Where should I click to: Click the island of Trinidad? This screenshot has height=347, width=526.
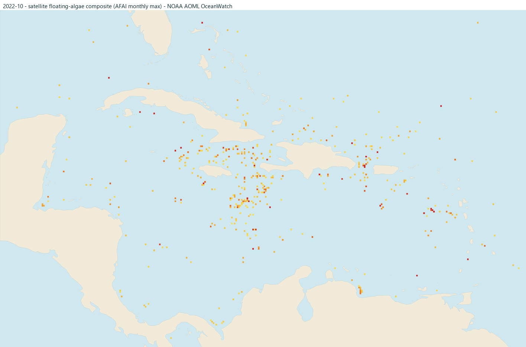click(x=465, y=298)
